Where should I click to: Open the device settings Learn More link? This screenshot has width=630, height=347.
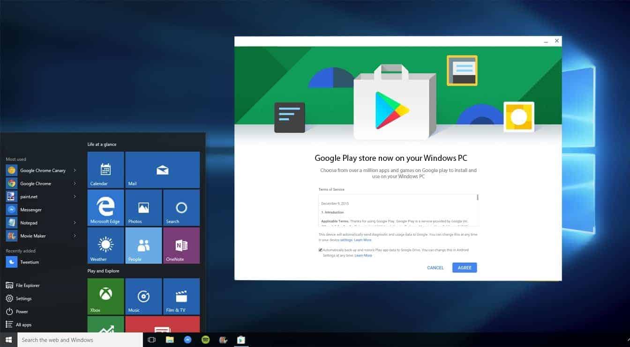coord(362,239)
